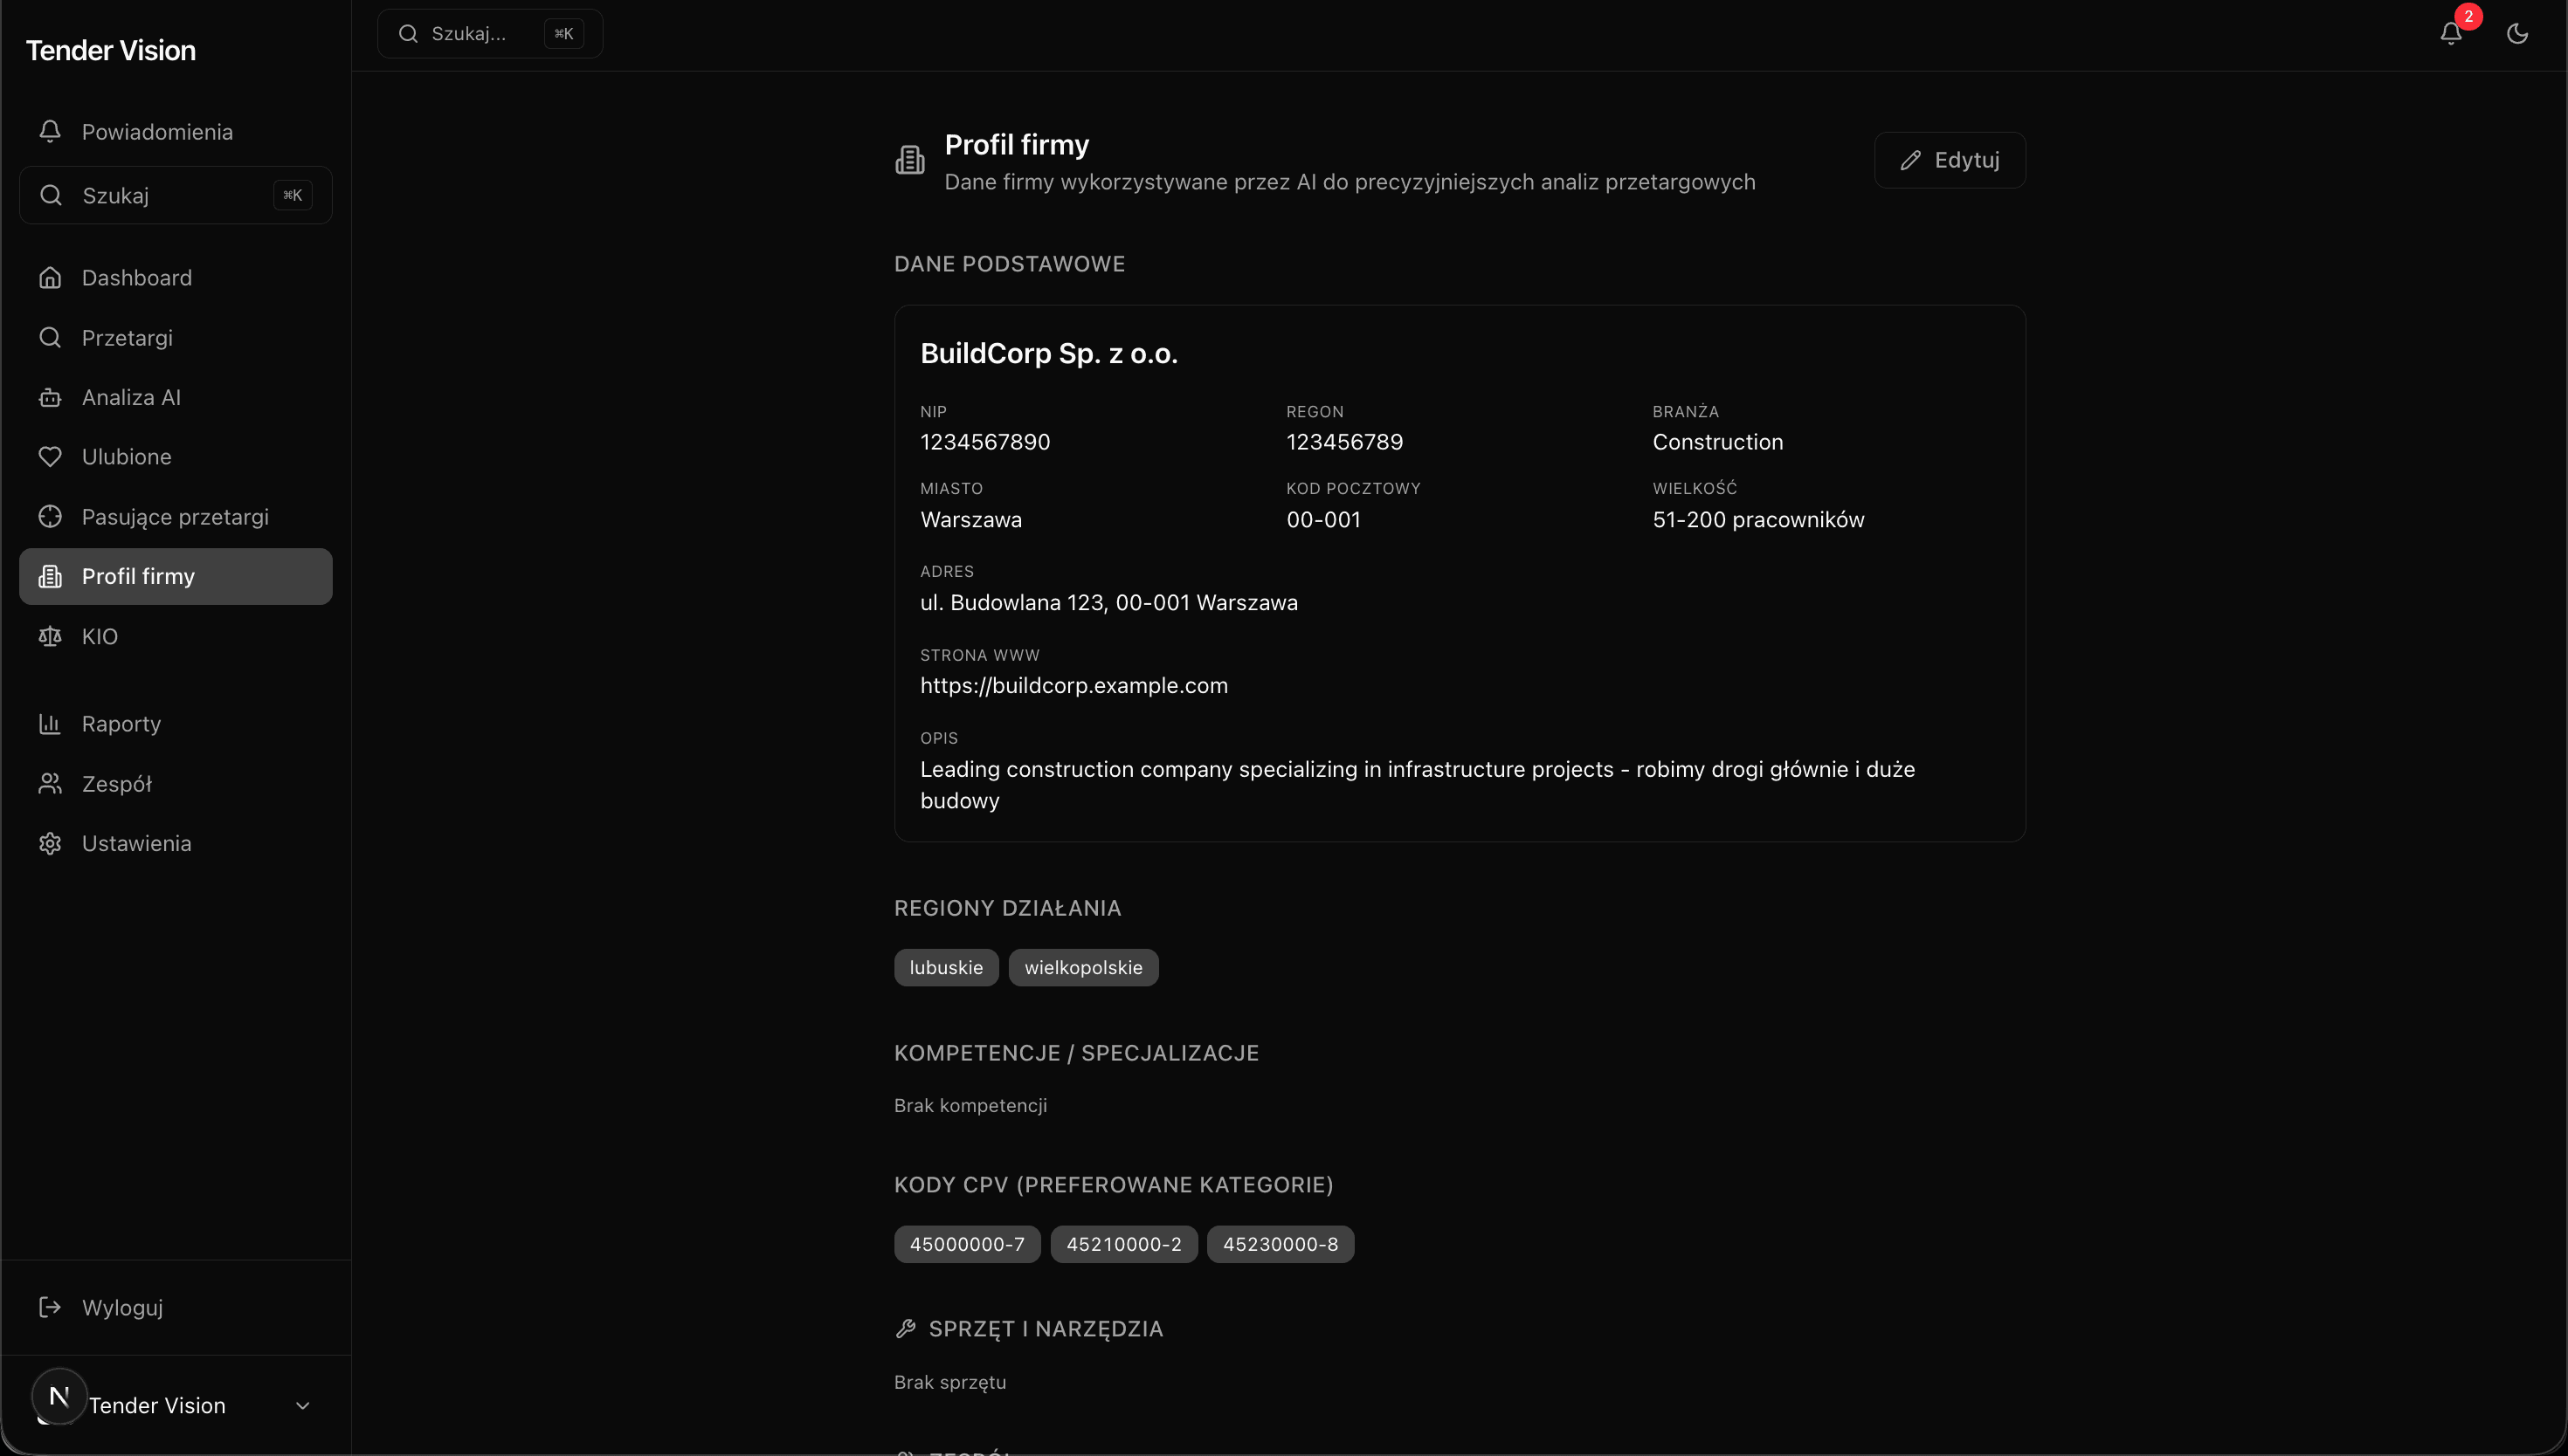Open Zespół using the people icon
The height and width of the screenshot is (1456, 2568).
tap(50, 783)
